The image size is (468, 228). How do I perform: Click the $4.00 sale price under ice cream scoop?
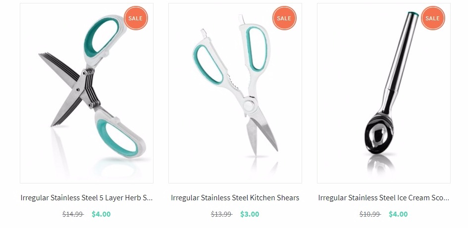(x=398, y=214)
